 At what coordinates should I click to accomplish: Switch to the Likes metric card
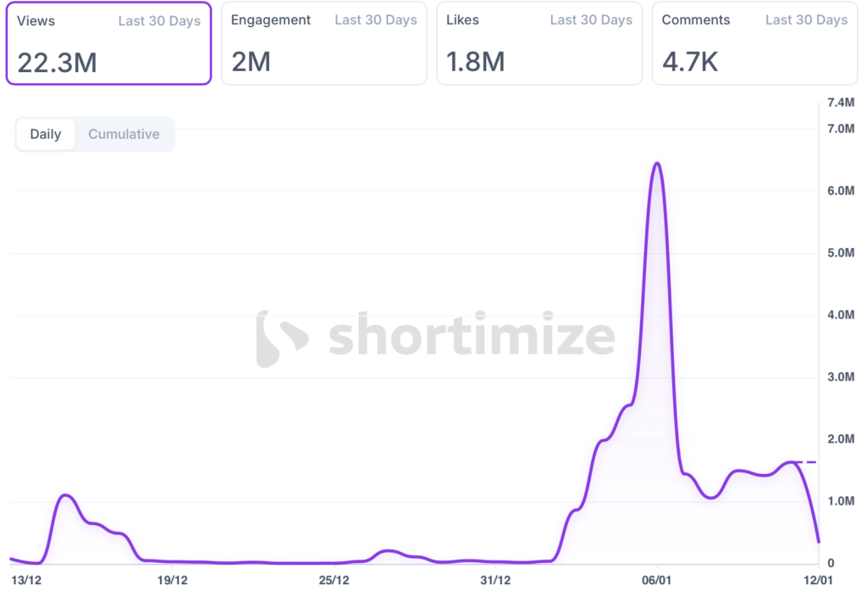(538, 43)
